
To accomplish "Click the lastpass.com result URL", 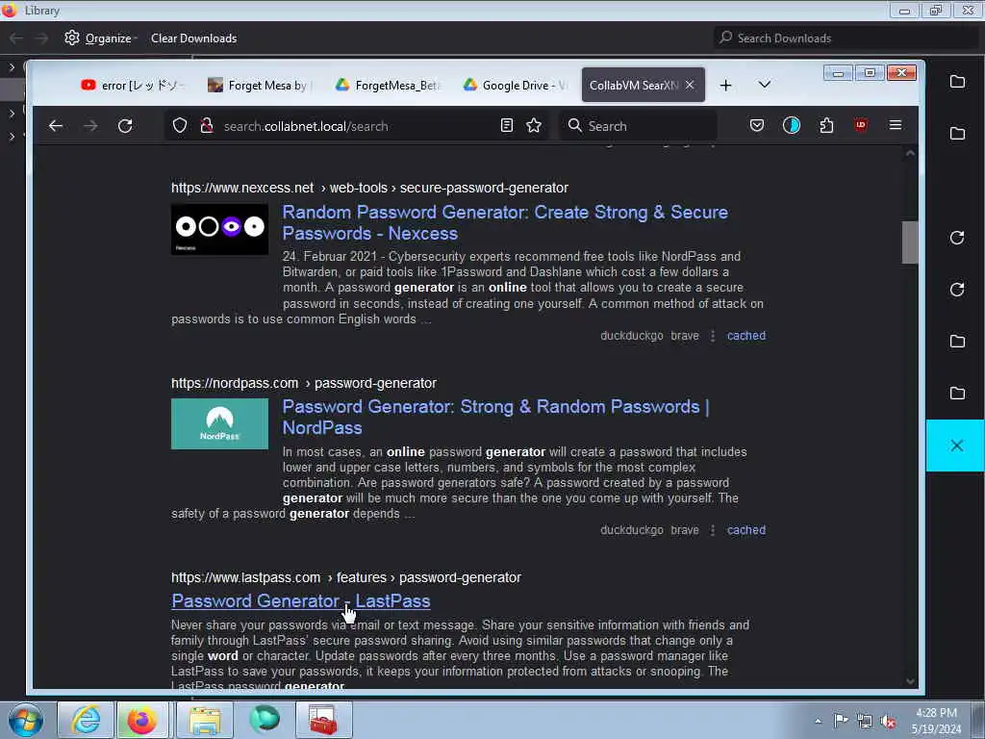I will pyautogui.click(x=346, y=577).
